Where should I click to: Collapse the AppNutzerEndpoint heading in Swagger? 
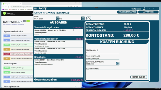click(13, 31)
